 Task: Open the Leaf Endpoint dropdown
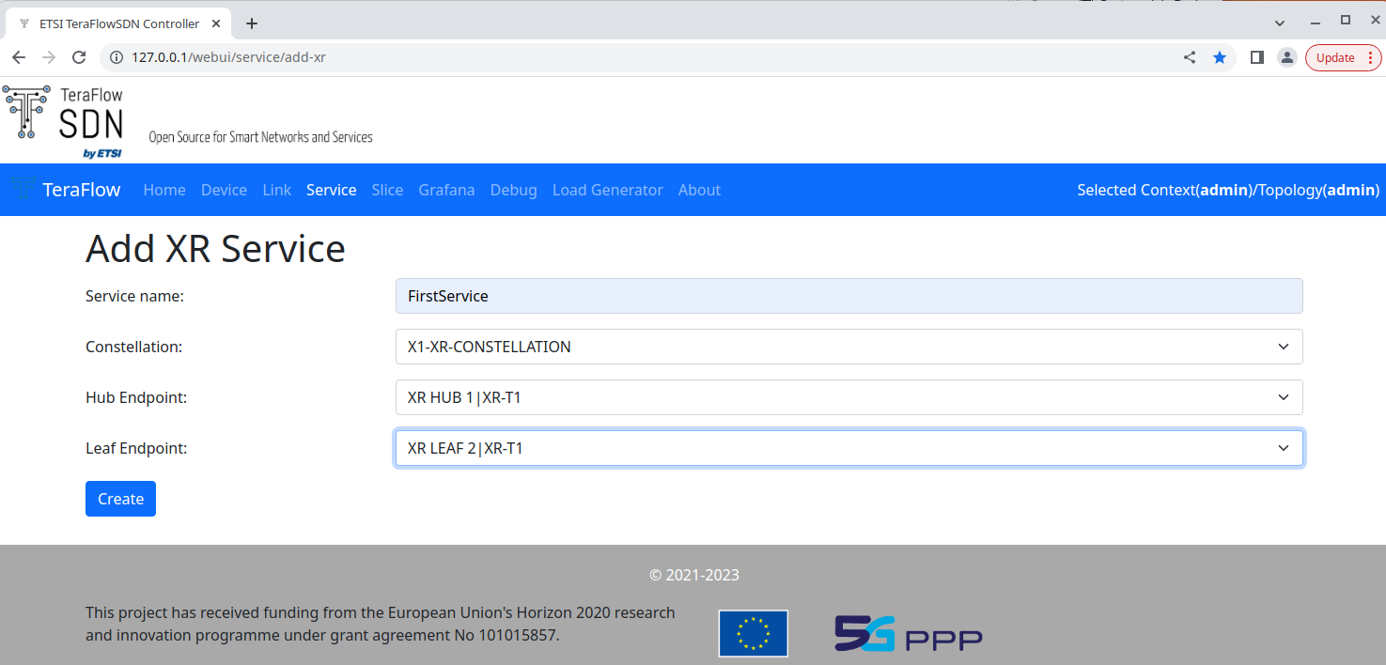(x=848, y=448)
